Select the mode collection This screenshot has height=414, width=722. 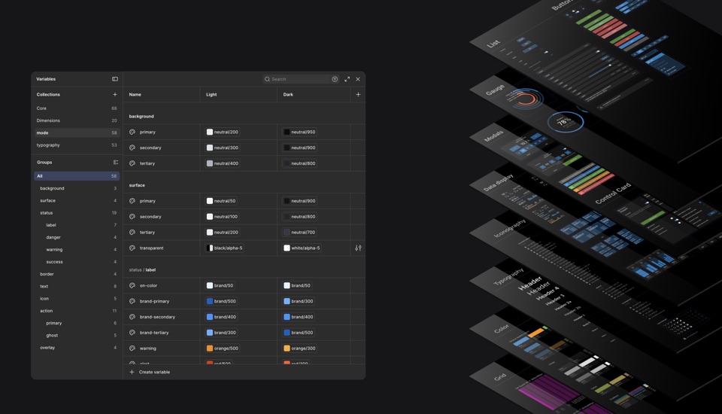77,132
